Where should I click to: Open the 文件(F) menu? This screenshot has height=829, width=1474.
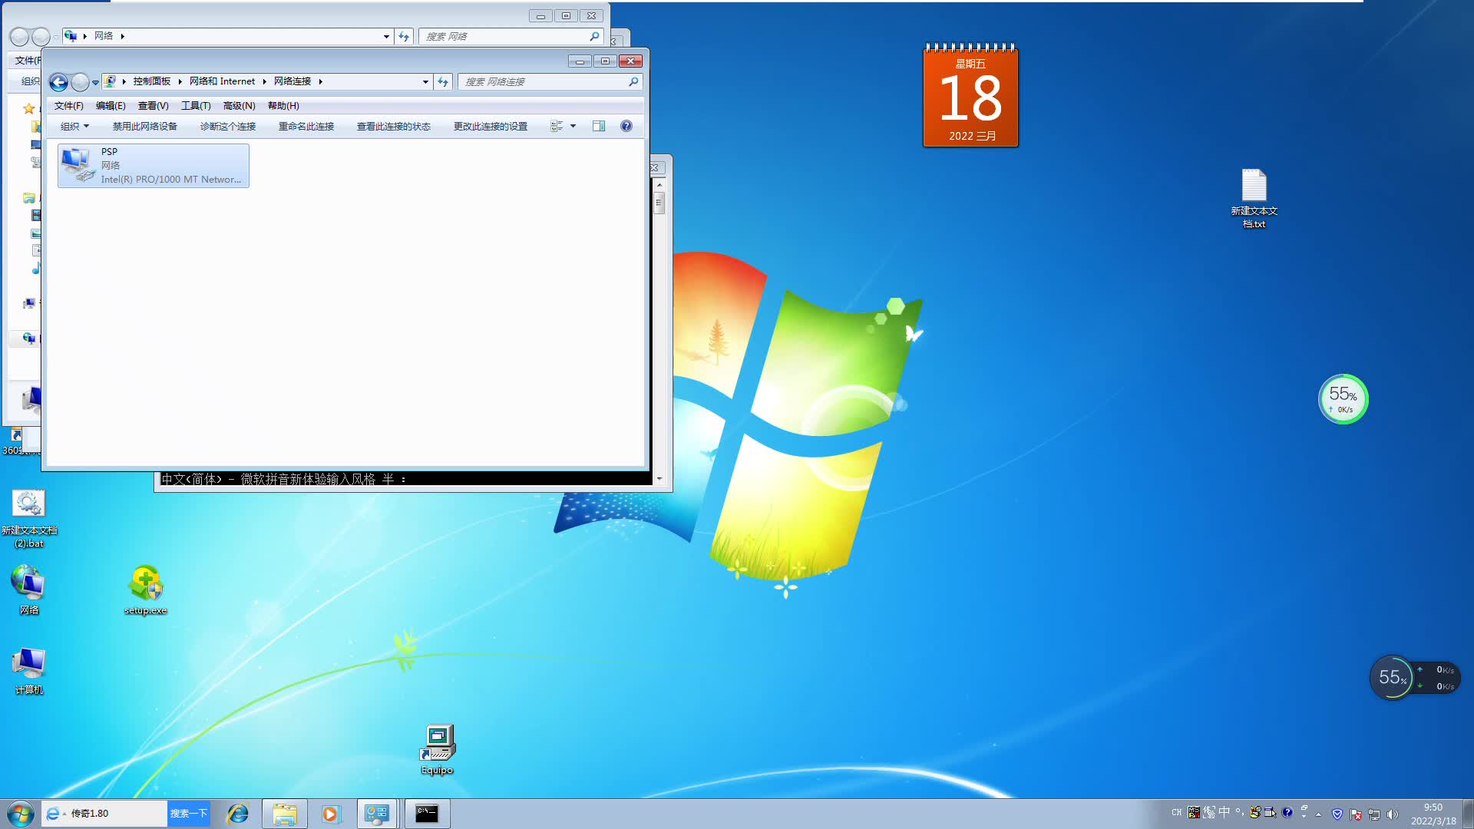click(x=68, y=106)
